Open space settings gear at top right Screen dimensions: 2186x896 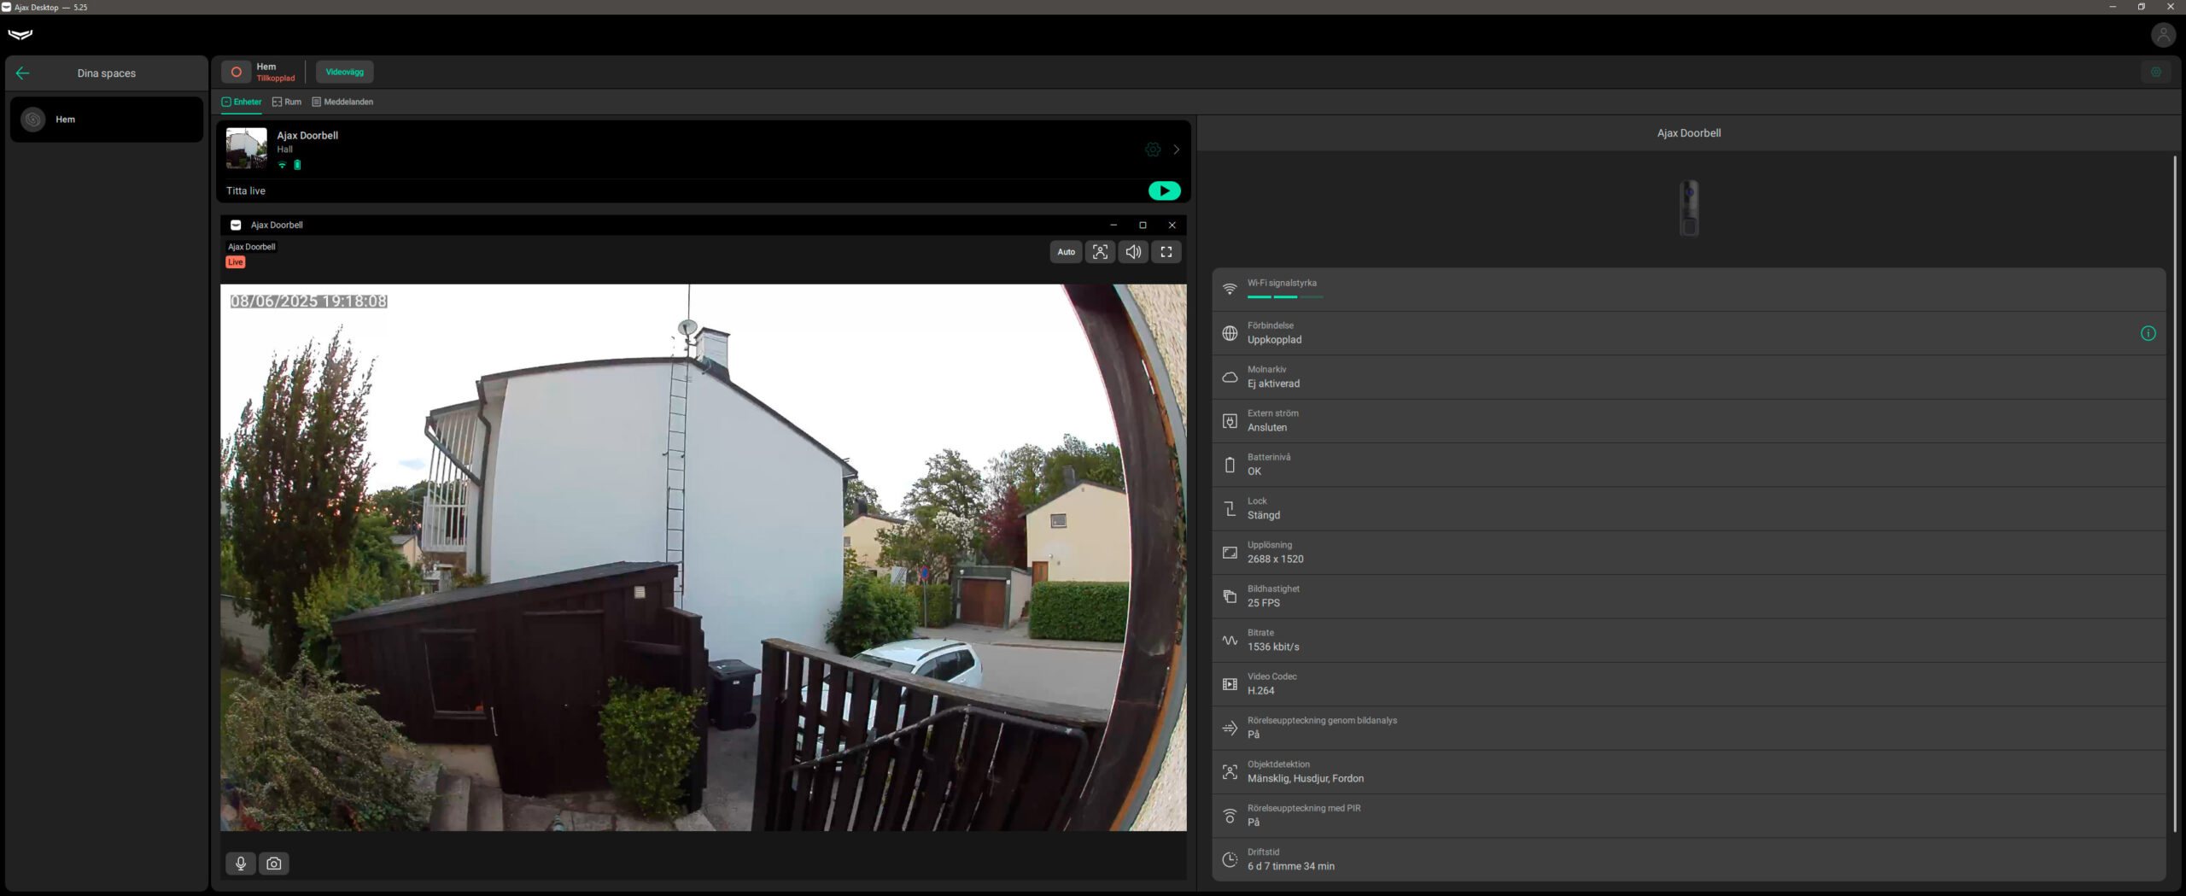click(2156, 73)
